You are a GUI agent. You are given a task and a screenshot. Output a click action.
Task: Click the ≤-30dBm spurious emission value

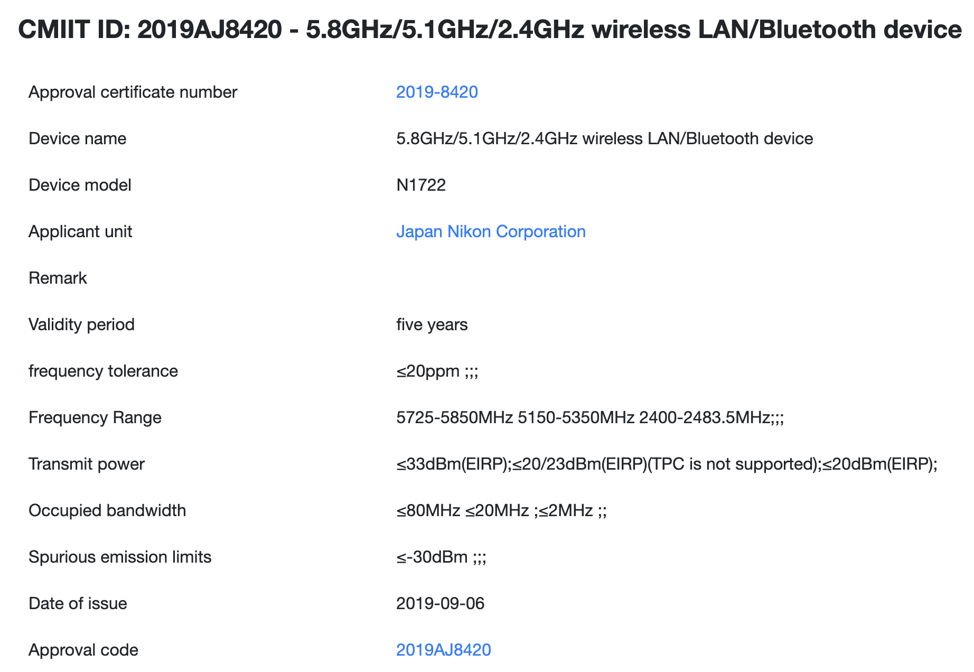(x=441, y=557)
